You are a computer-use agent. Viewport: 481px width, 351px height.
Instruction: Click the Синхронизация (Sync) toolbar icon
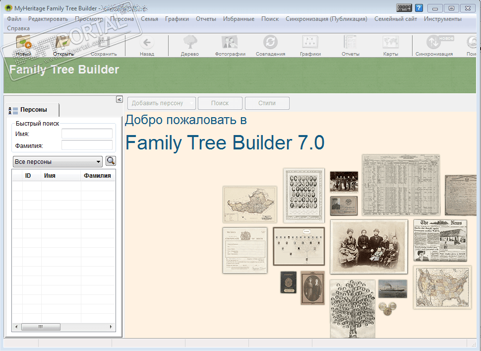tap(434, 42)
